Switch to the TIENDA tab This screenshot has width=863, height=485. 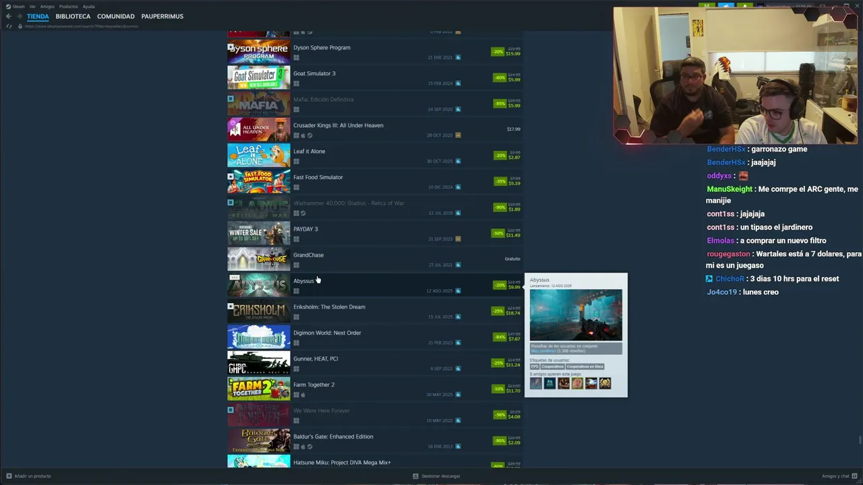pyautogui.click(x=38, y=16)
